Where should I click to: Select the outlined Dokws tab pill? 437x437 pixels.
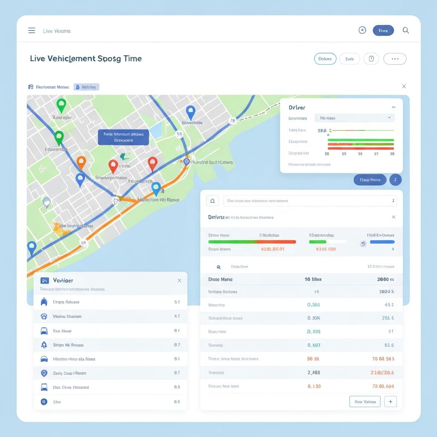pos(325,59)
